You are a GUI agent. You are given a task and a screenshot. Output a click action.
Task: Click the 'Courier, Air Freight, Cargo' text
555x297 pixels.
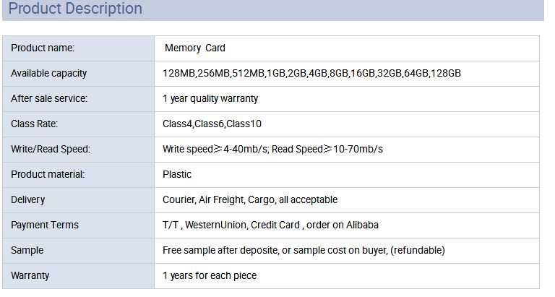tap(250, 200)
